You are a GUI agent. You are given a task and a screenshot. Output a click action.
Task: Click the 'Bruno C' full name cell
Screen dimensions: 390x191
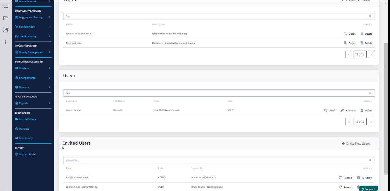tap(117, 110)
